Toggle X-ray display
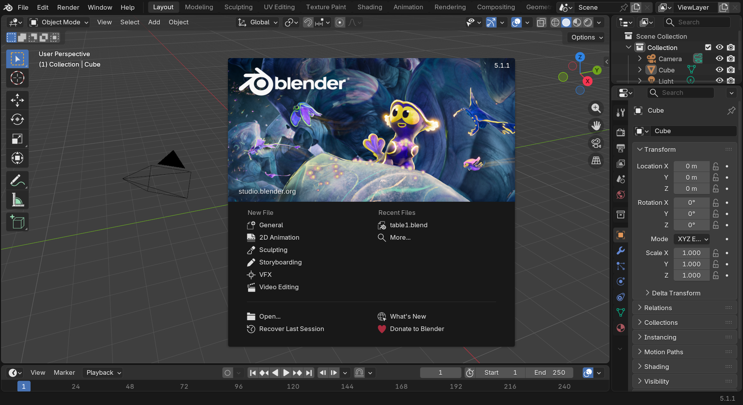The width and height of the screenshot is (743, 405). 541,22
